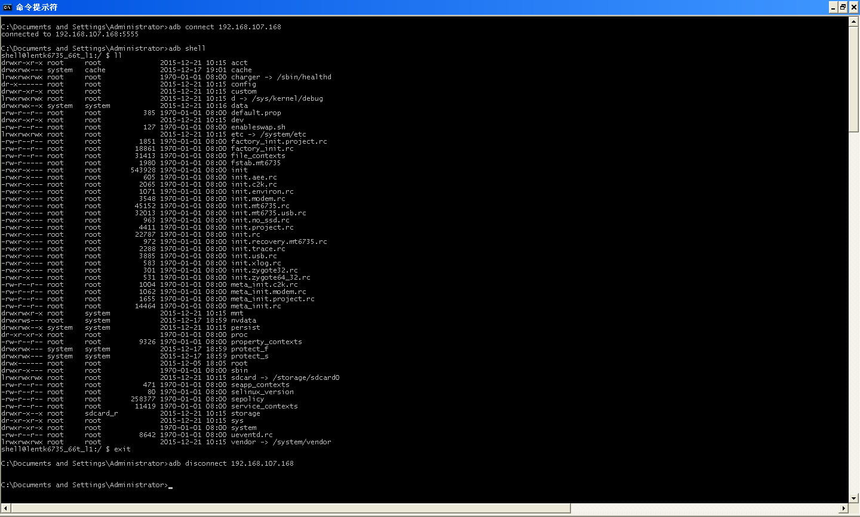The image size is (860, 517).
Task: Click the 'adb connect 192.168.107.168' command line
Action: [x=141, y=27]
